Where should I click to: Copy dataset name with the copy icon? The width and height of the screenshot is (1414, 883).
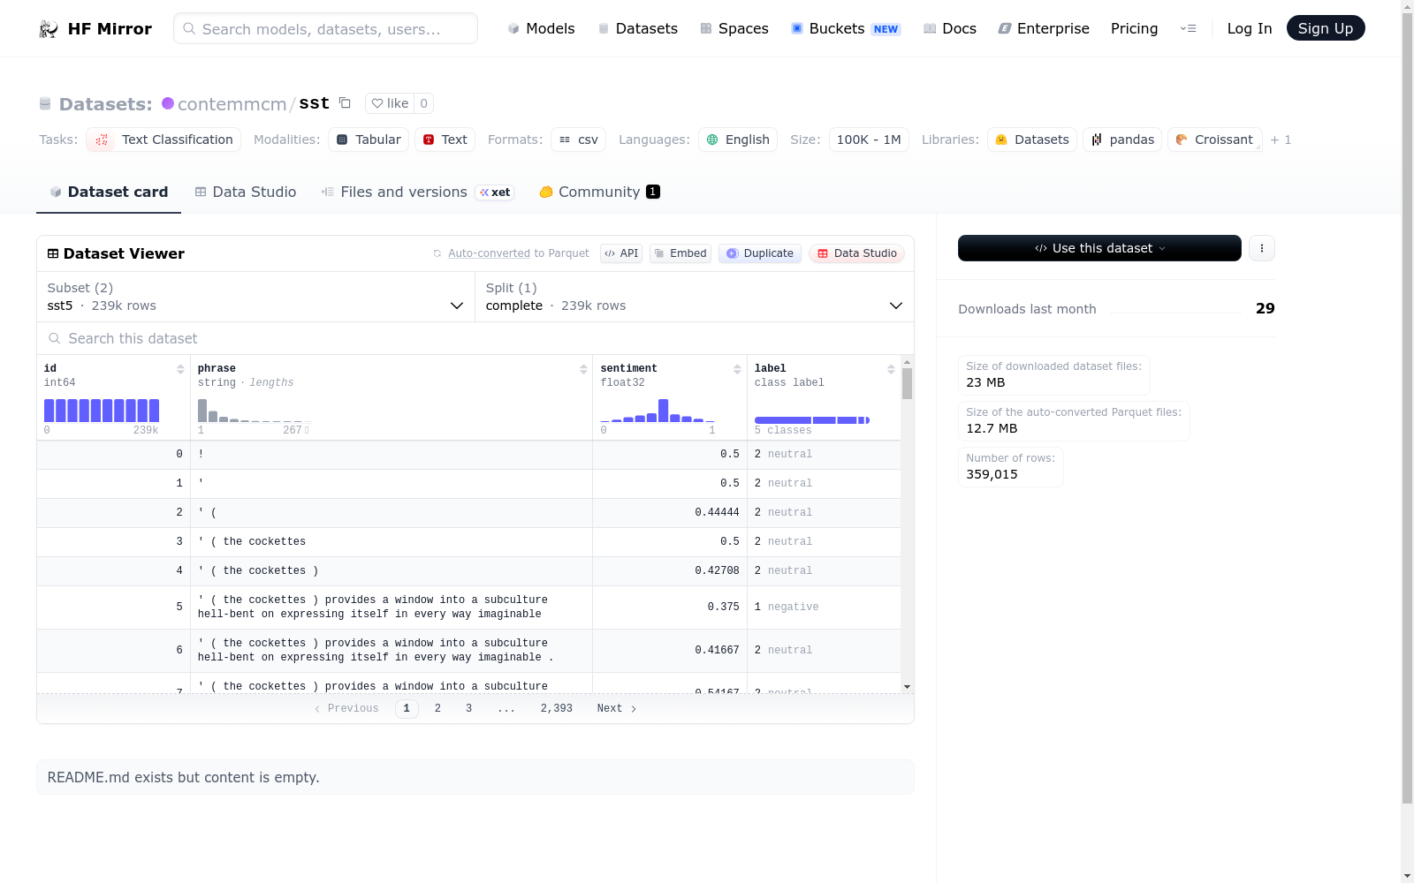click(x=345, y=103)
